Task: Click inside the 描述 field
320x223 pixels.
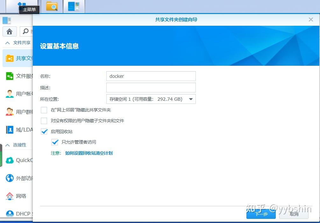Action: [151, 87]
